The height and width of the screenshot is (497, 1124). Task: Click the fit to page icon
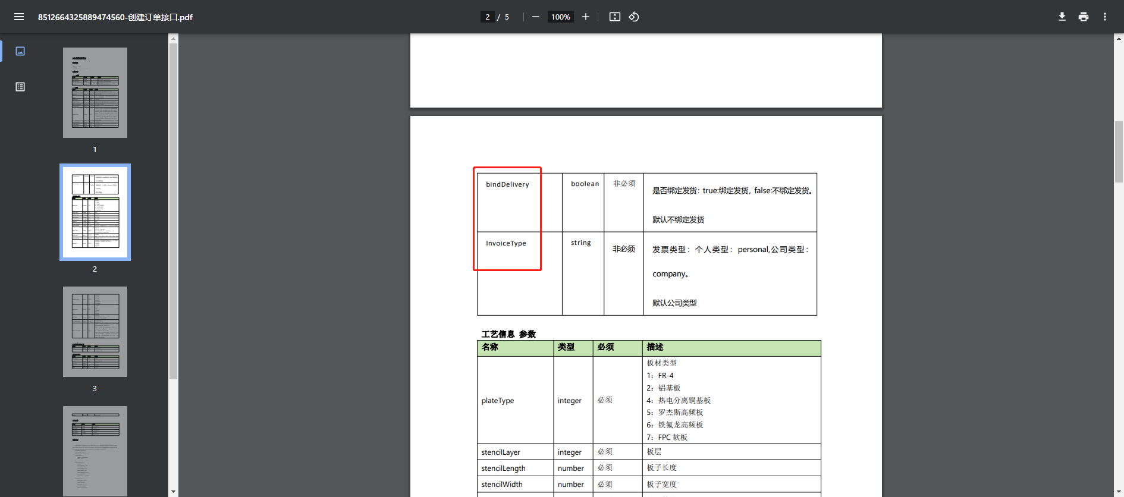615,17
